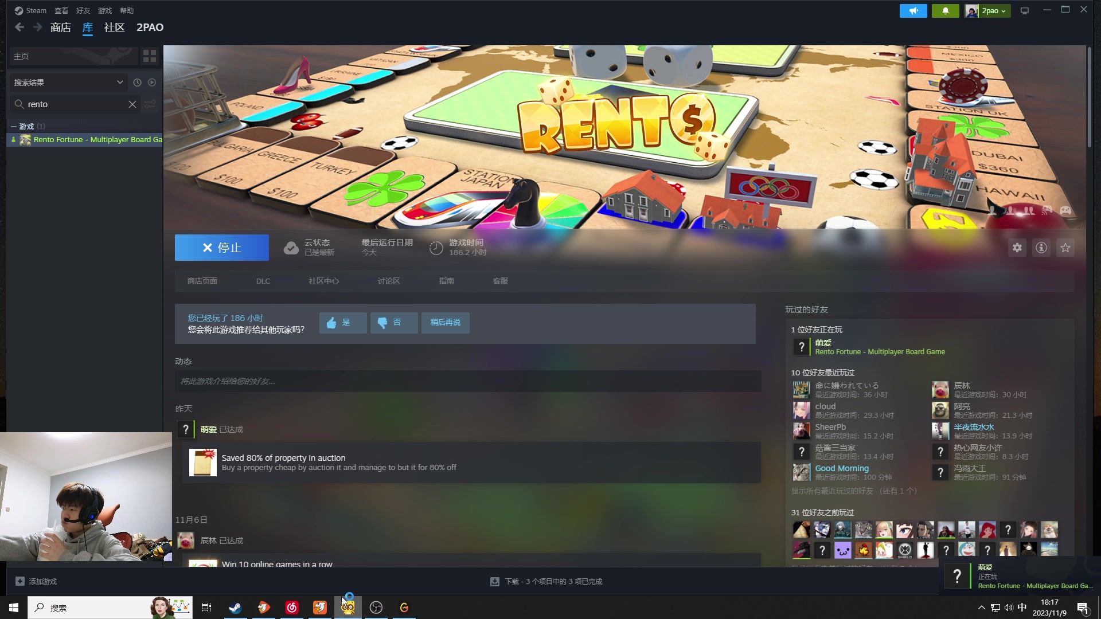Open OBS Studio taskbar icon

click(x=376, y=608)
